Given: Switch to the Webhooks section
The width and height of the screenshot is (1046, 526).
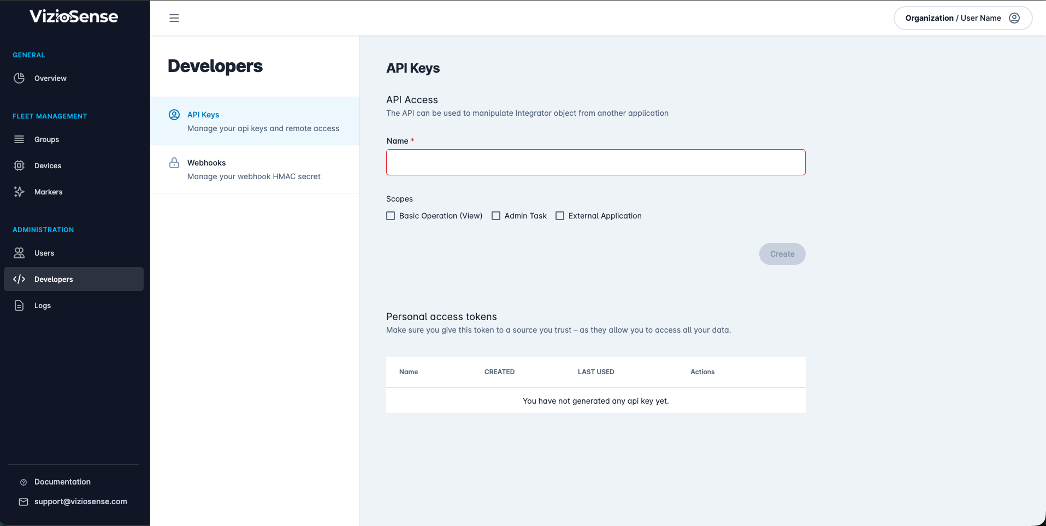Looking at the screenshot, I should (x=255, y=169).
